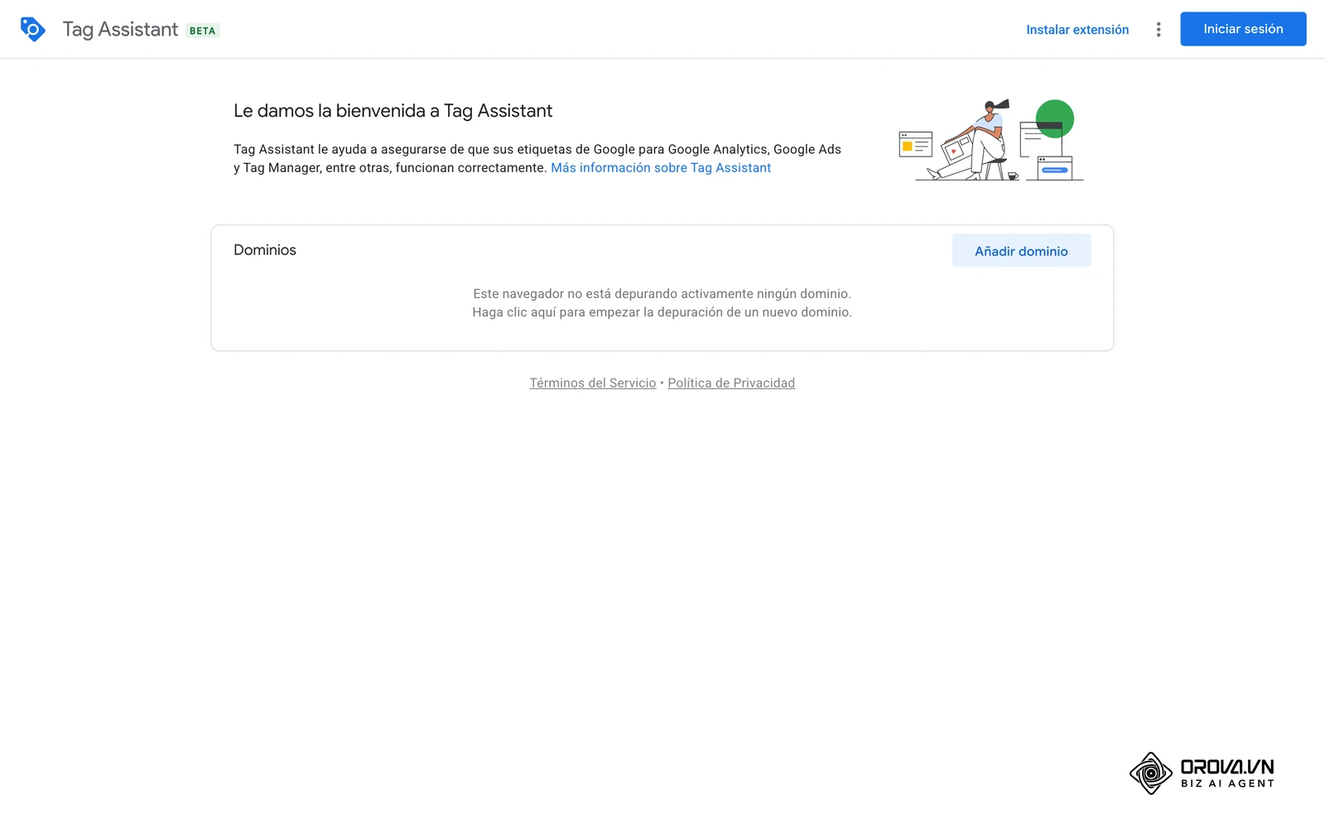Click the Tag Assistant logo icon
1325x828 pixels.
coord(32,29)
